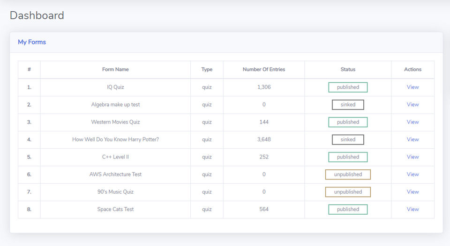Click the 3,648 entries value
This screenshot has width=450, height=246.
tap(264, 139)
